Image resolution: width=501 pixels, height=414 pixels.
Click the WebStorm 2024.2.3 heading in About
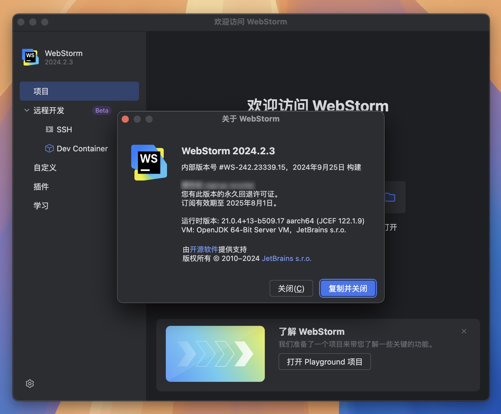[228, 151]
